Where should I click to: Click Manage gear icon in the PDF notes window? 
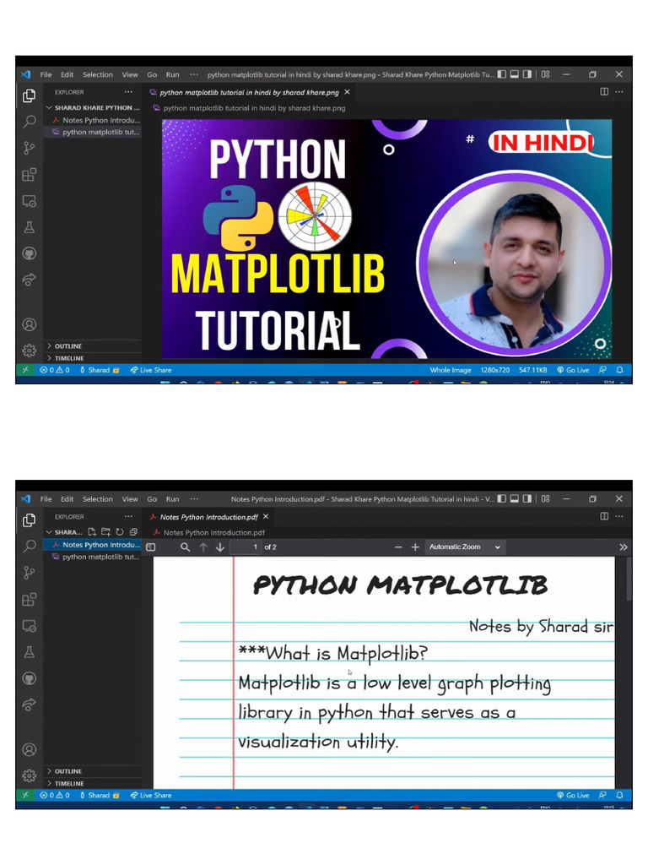click(x=30, y=775)
